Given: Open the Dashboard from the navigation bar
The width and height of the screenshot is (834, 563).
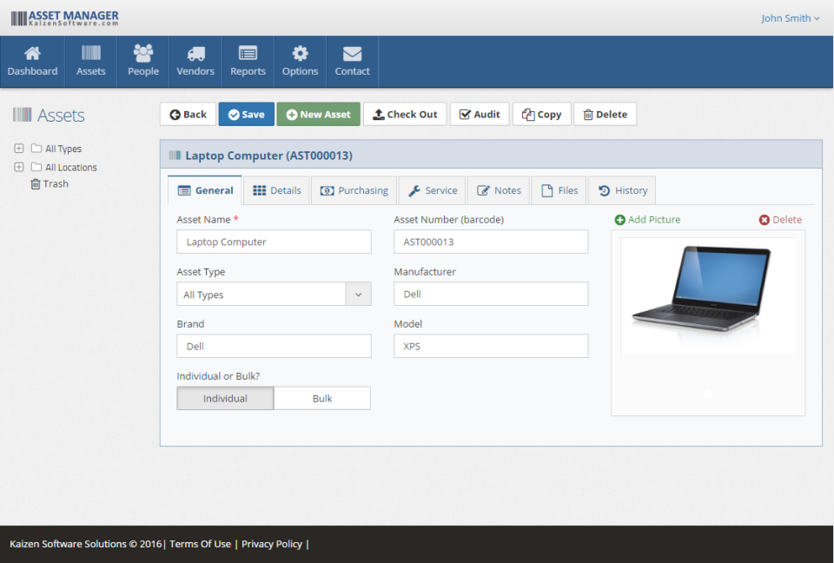Looking at the screenshot, I should point(32,61).
